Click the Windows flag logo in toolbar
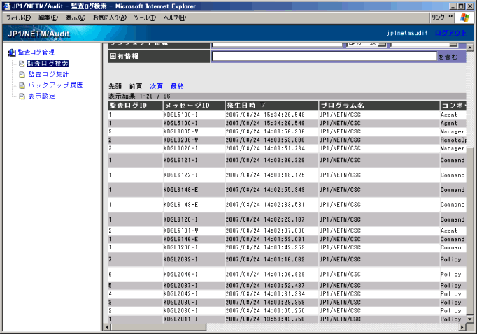This screenshot has height=334, width=477. click(464, 17)
